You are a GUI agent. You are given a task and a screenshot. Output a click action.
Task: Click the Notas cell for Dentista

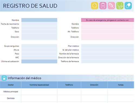(x=121, y=98)
